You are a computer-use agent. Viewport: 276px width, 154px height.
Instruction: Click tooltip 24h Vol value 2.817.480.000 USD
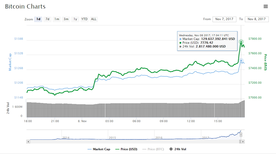(x=211, y=47)
